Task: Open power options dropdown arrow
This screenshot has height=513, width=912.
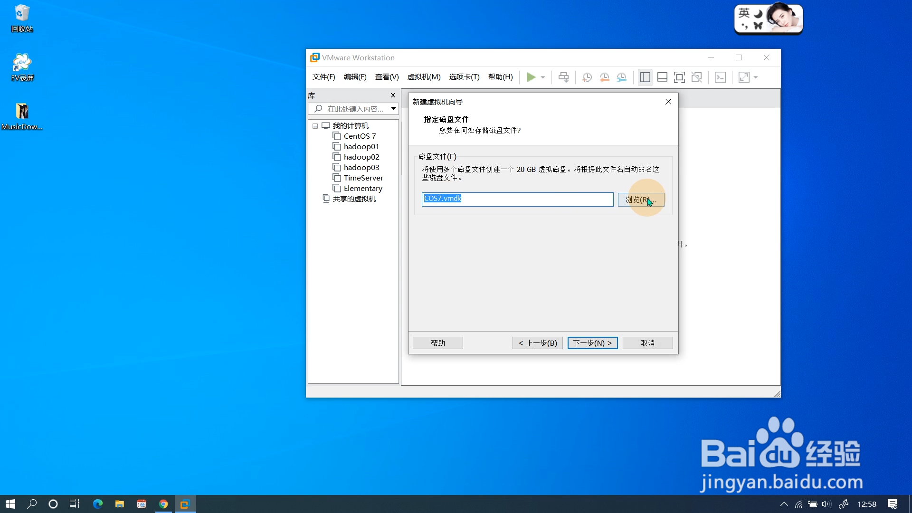Action: coord(543,77)
